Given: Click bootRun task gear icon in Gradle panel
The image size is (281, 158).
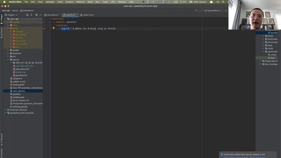Looking at the screenshot, I should (x=269, y=33).
